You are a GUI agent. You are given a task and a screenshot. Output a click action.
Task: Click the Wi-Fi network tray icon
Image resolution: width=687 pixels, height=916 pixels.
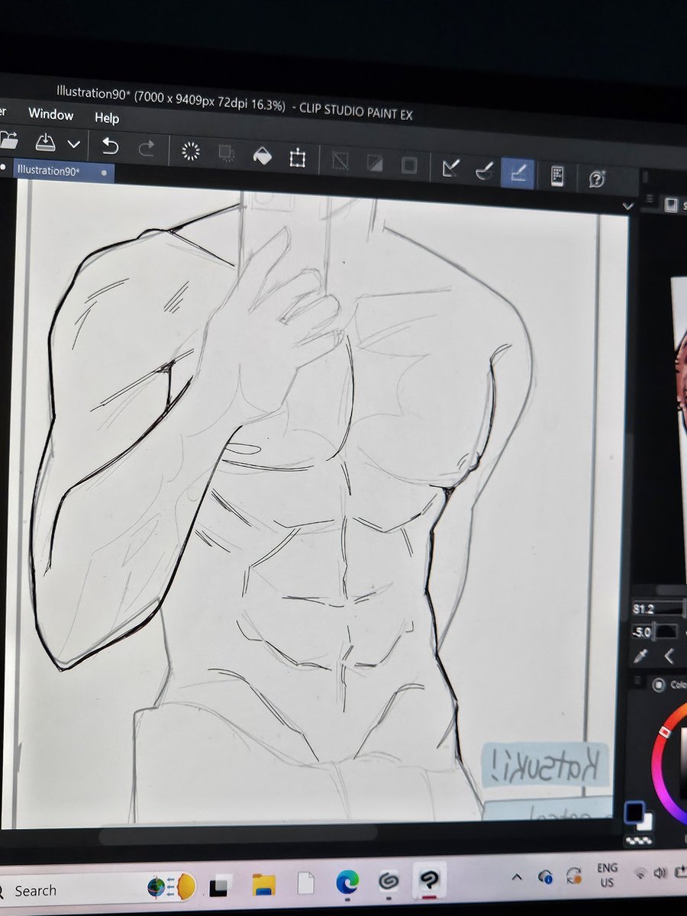[639, 872]
